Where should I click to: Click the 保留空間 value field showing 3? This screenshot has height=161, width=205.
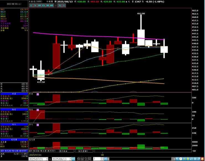point(96,159)
